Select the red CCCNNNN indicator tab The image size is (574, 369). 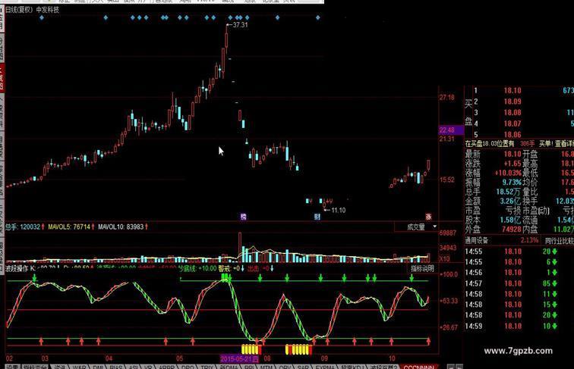click(x=419, y=367)
